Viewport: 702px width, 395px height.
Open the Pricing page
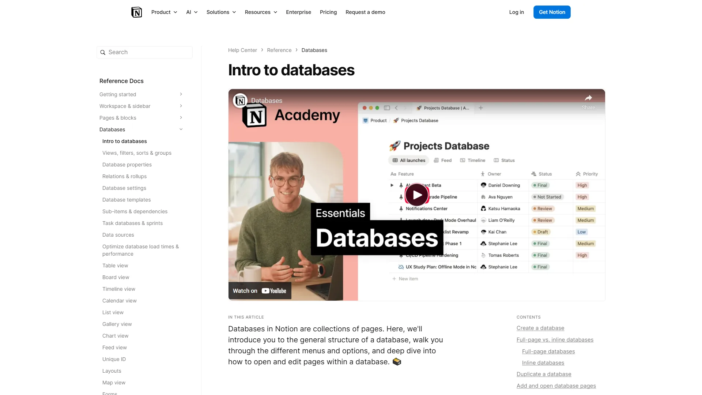tap(328, 12)
